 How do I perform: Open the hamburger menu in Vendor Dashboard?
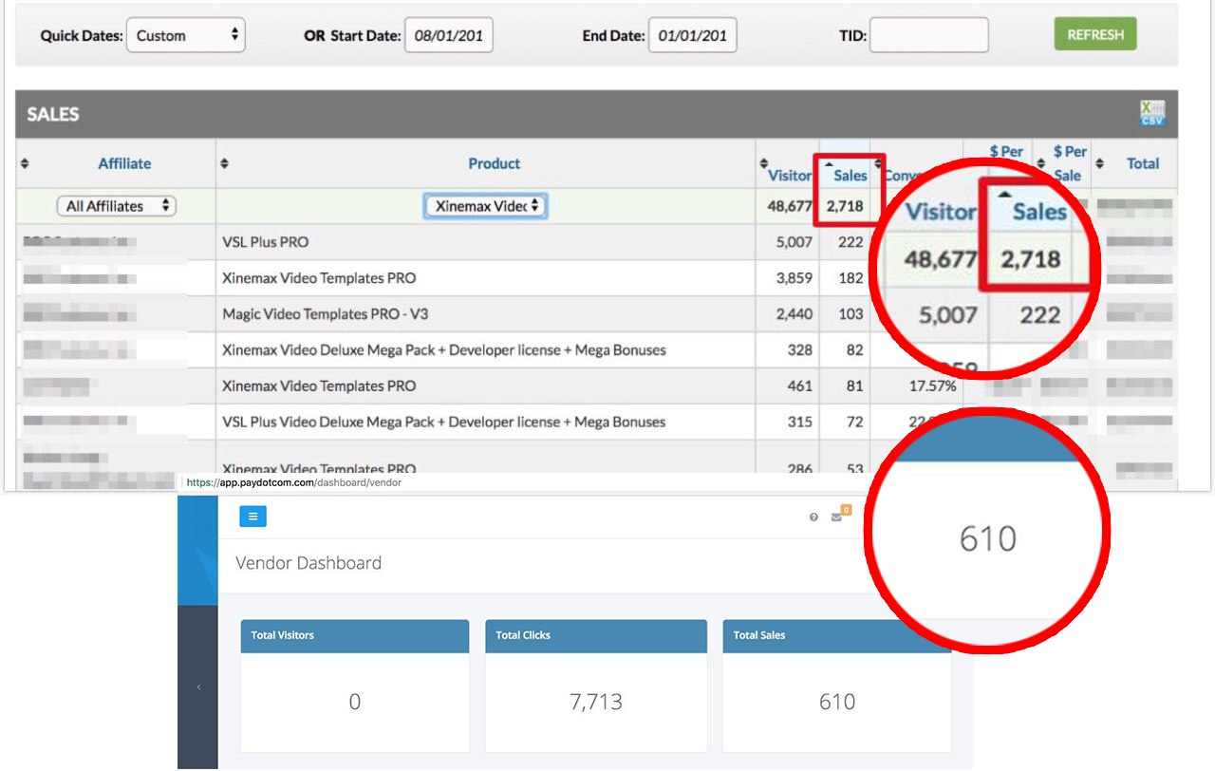[252, 517]
